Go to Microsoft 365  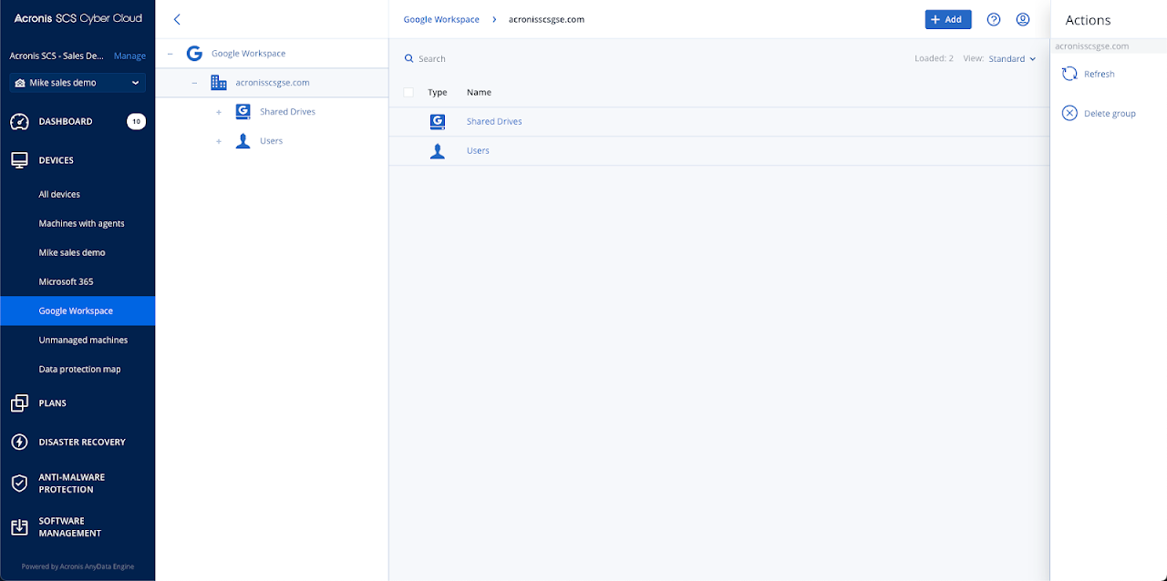[66, 282]
